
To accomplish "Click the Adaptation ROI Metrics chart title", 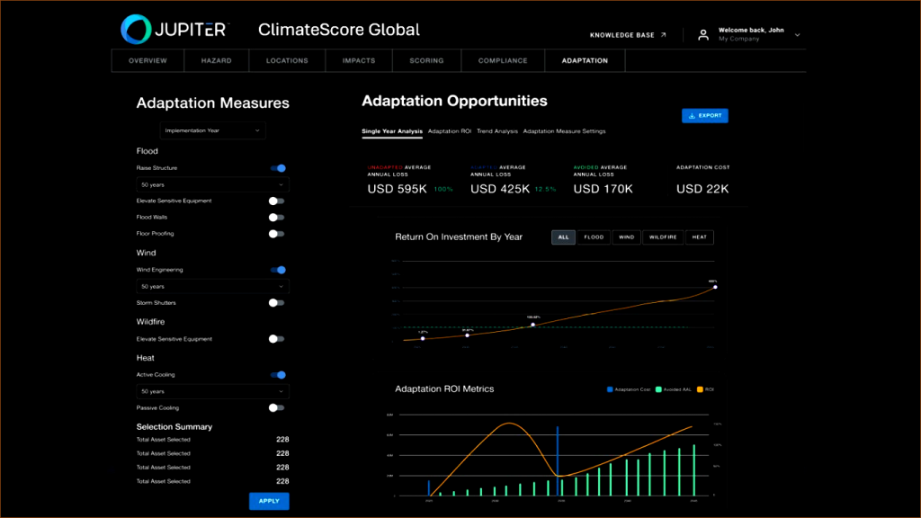I will (444, 388).
